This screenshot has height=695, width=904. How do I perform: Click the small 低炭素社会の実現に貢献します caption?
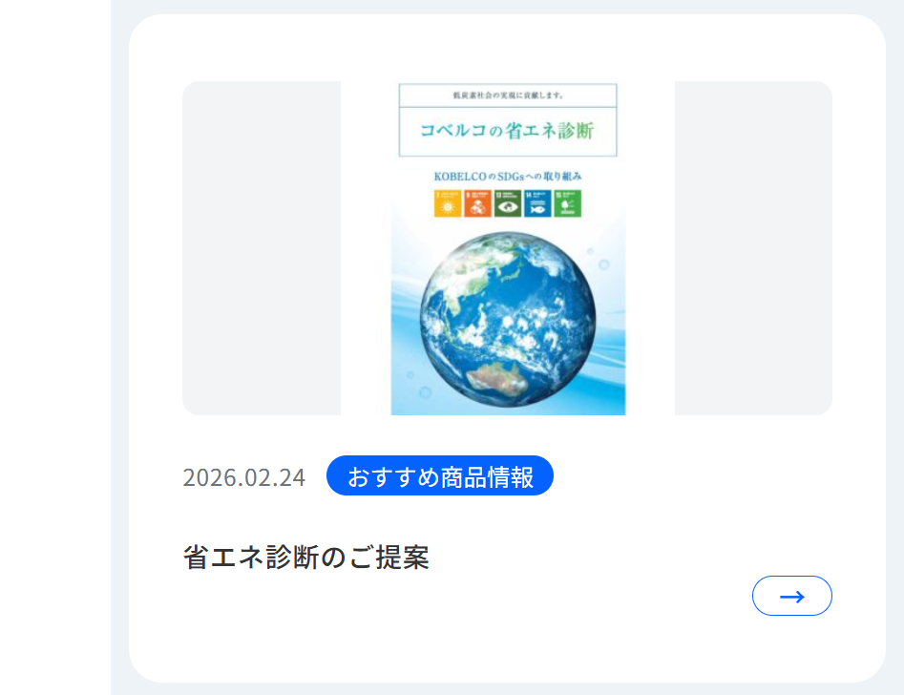[x=508, y=95]
